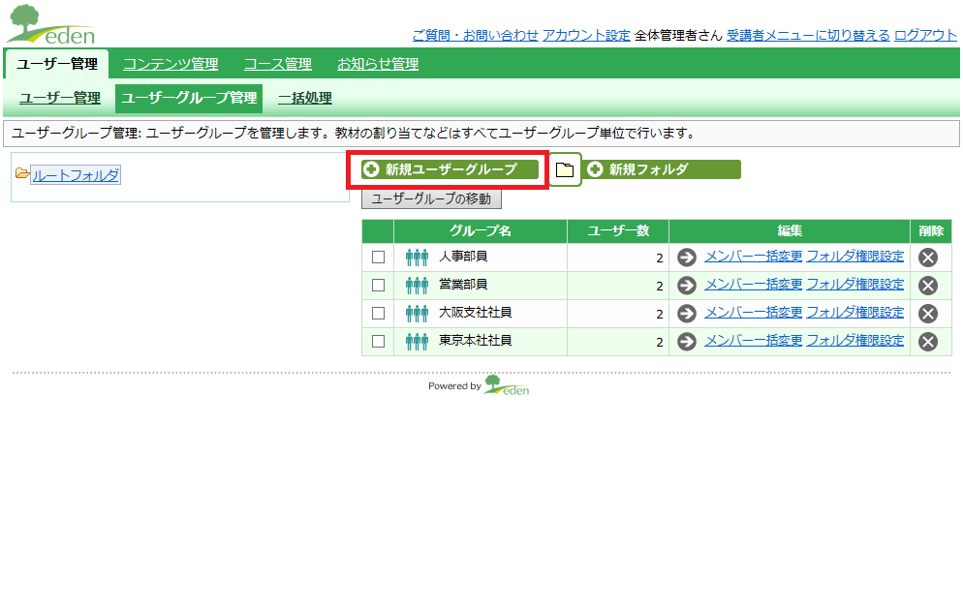Viewport: 963px width, 608px height.
Task: Open the コース管理 tab
Action: coord(278,64)
